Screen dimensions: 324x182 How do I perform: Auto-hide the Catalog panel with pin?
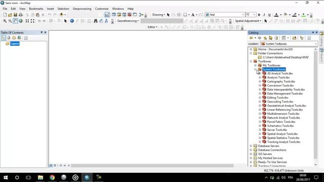[x=313, y=32]
